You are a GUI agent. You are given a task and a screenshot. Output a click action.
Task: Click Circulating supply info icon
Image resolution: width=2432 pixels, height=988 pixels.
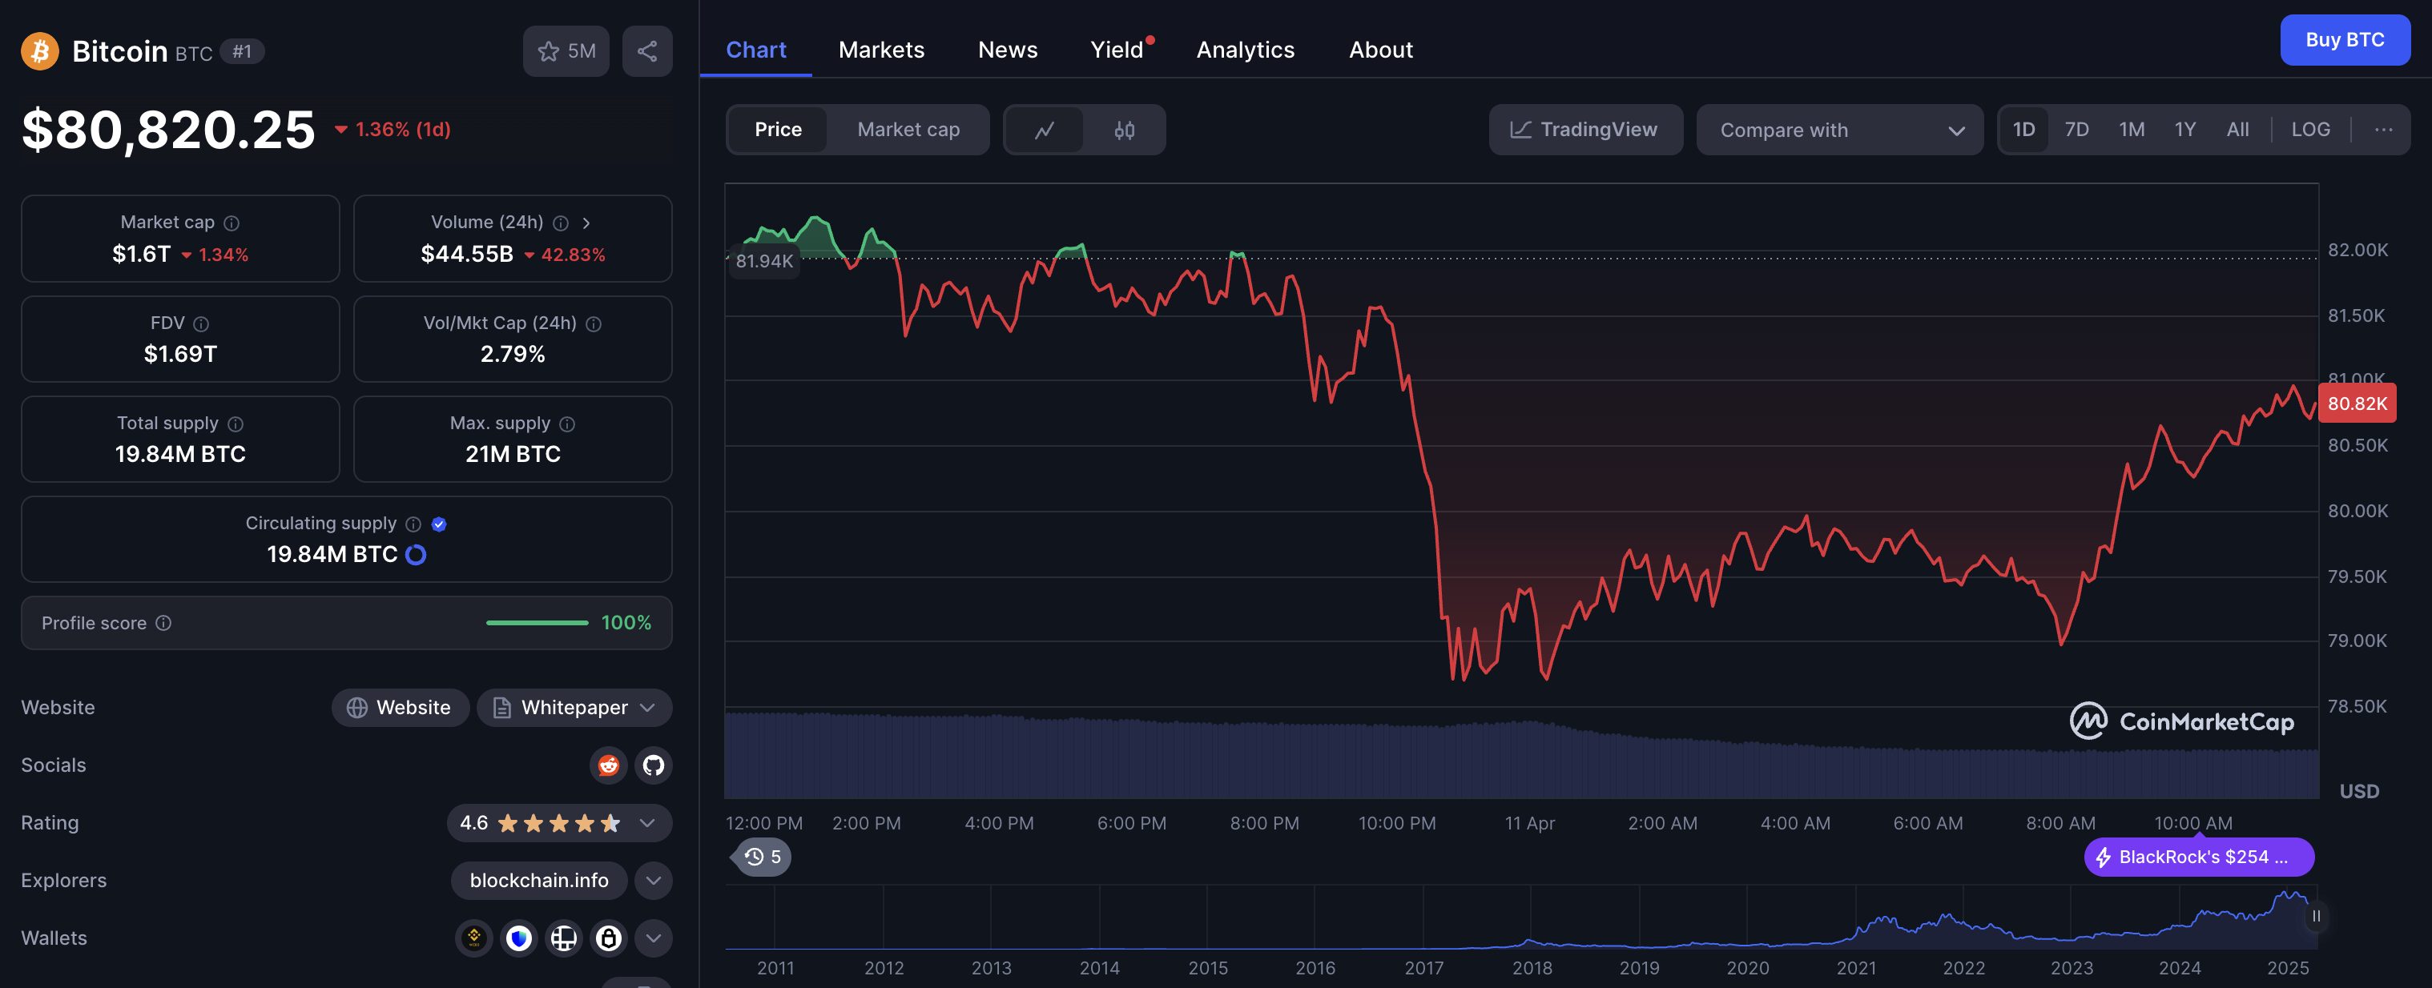413,524
